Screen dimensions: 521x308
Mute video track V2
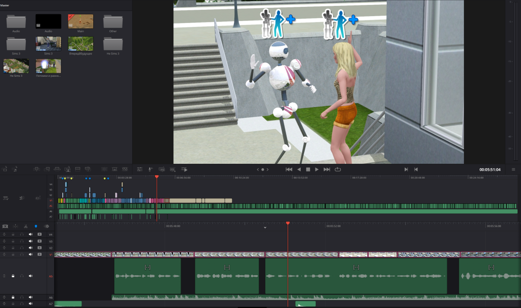[x=31, y=248]
